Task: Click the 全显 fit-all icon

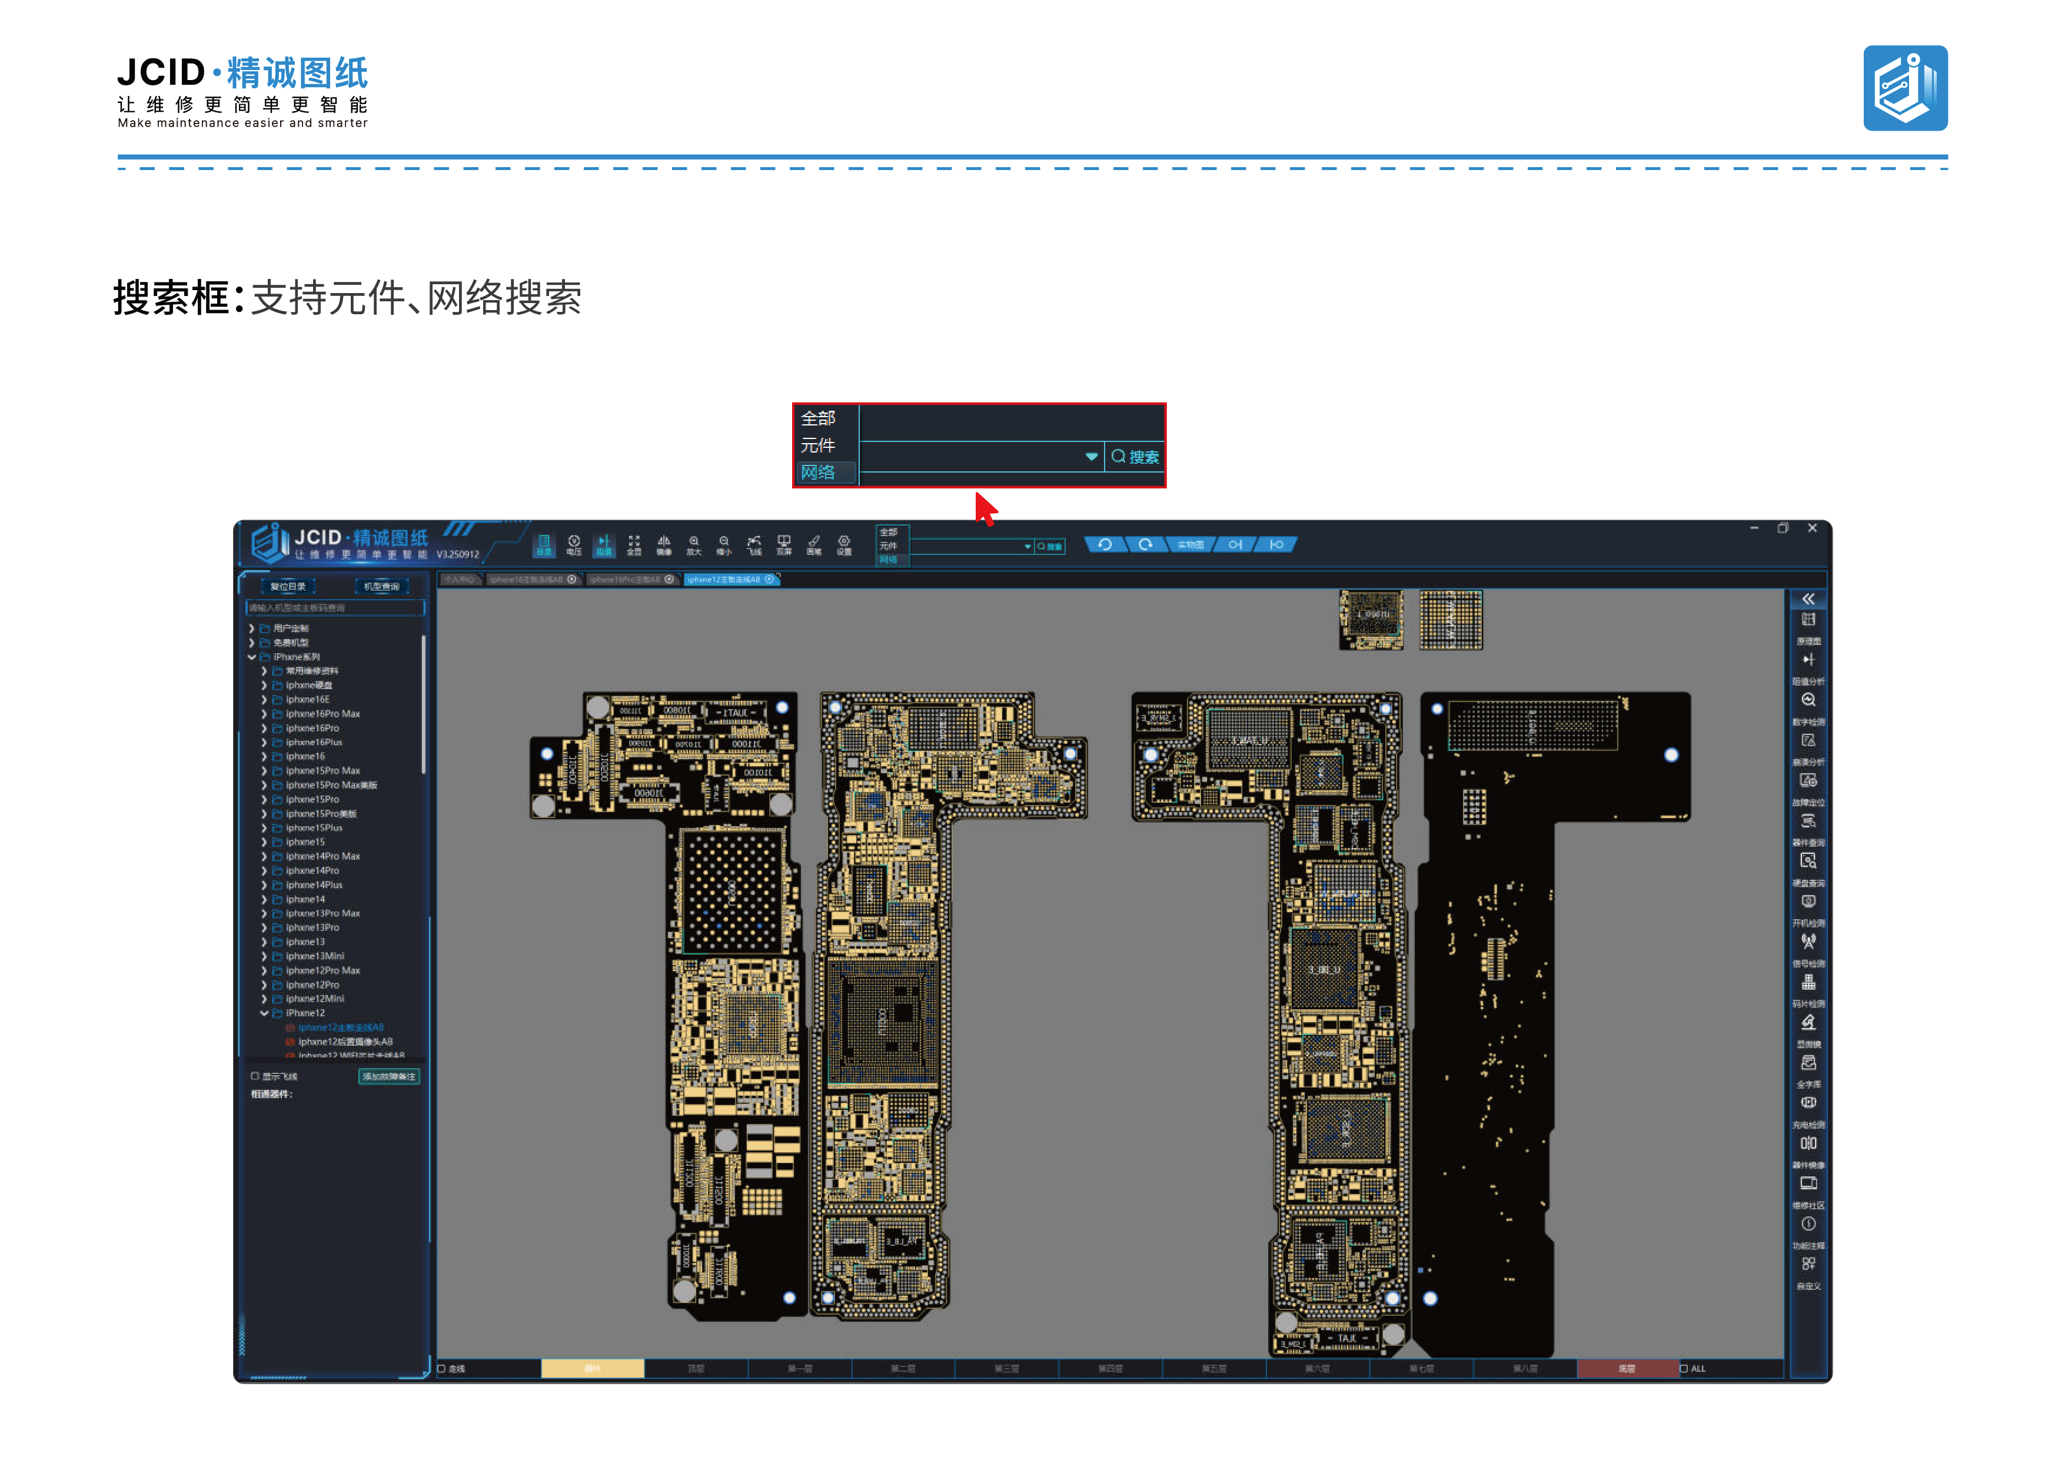Action: click(634, 545)
